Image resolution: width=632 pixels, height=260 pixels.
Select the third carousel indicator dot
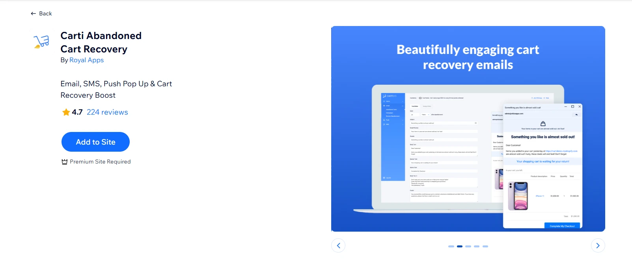click(x=468, y=246)
